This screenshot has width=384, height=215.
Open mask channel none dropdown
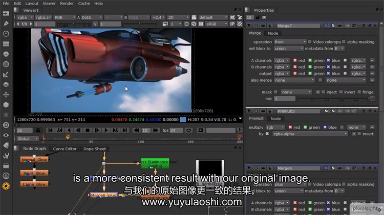point(296,92)
